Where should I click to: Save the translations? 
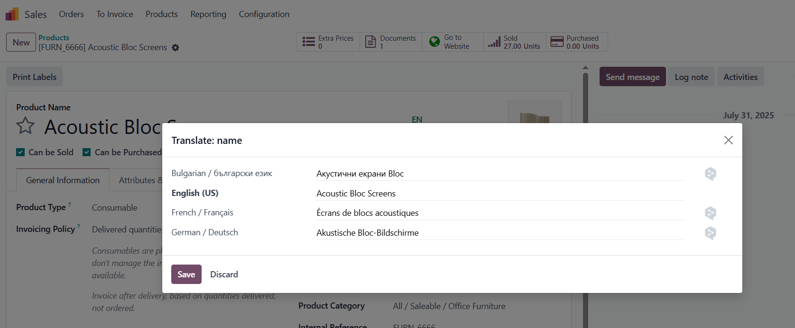coord(186,275)
